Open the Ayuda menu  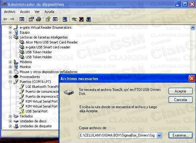pyautogui.click(x=49, y=12)
